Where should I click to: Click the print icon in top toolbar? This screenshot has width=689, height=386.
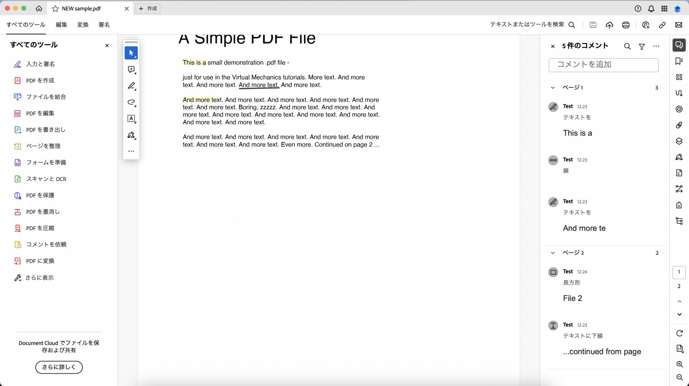[626, 25]
